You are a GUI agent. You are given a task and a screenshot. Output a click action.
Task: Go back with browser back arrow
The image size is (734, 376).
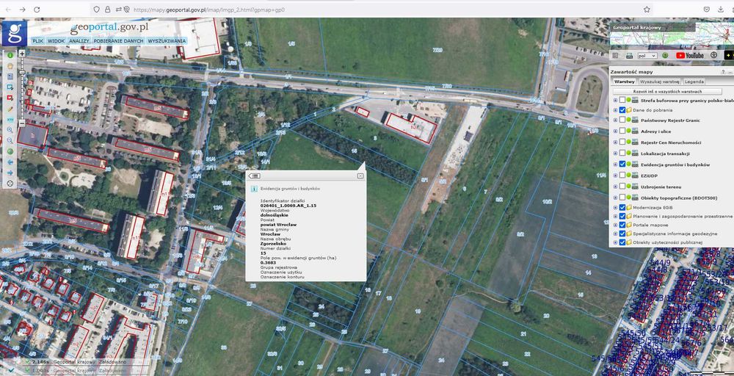[8, 10]
